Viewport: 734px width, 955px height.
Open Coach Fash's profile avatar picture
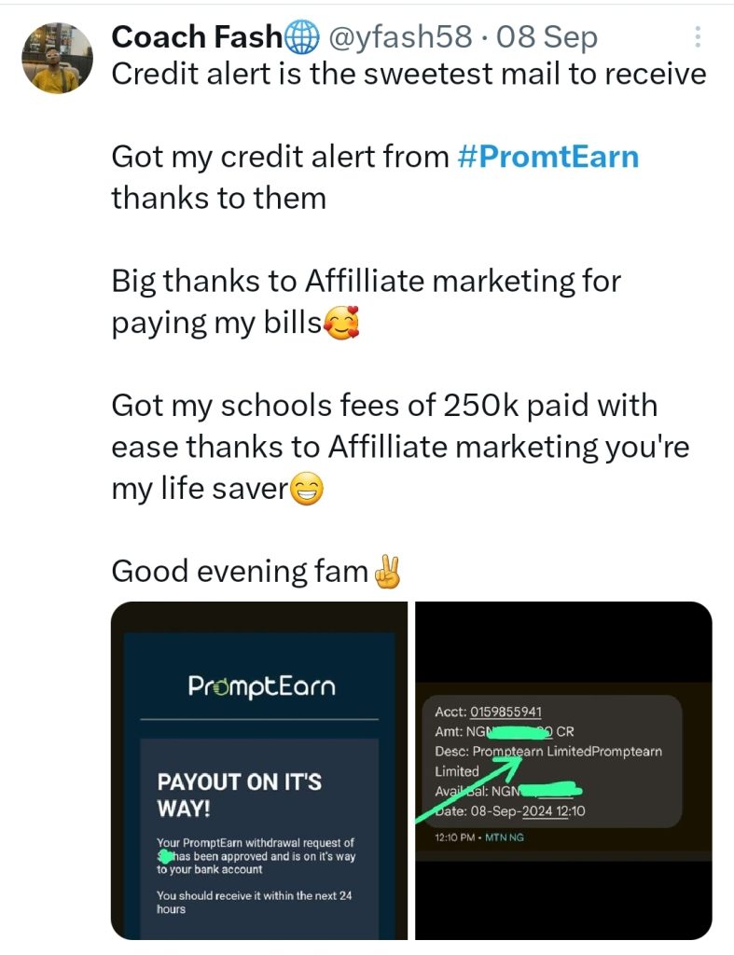pyautogui.click(x=57, y=59)
